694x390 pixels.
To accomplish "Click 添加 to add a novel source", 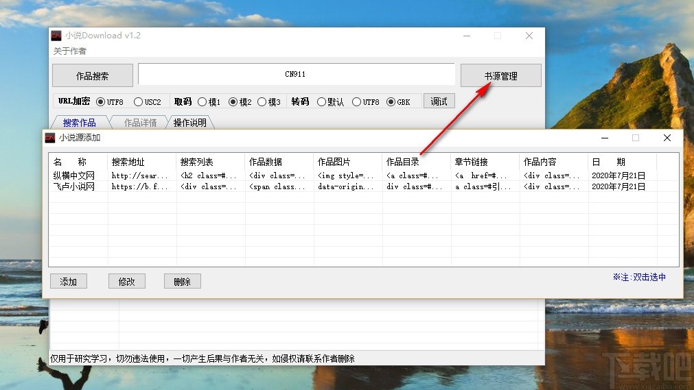I will (x=69, y=281).
